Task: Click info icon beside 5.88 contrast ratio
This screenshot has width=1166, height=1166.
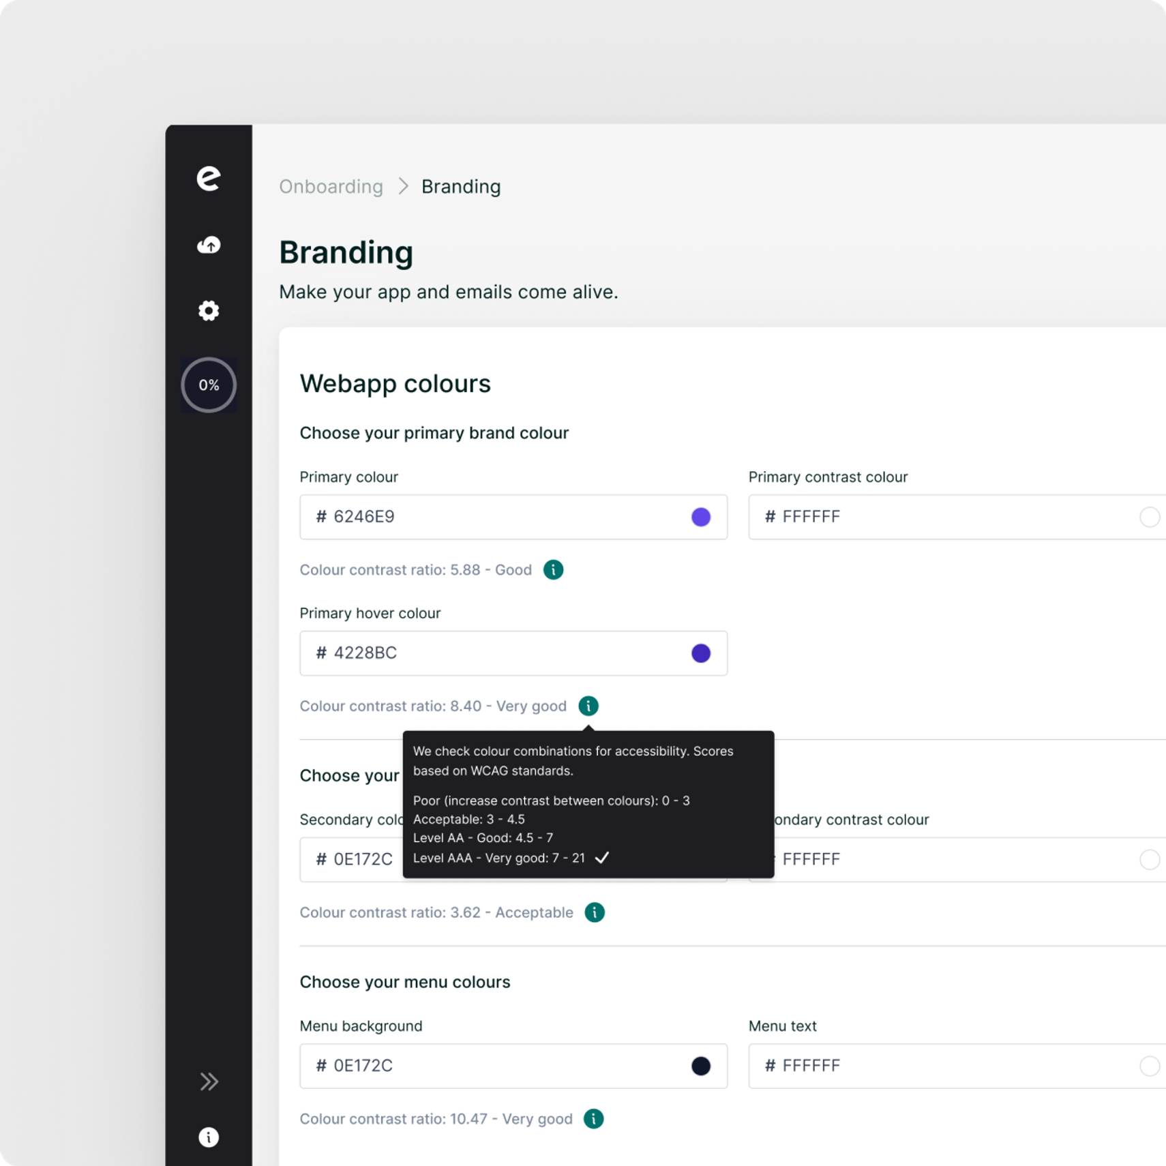Action: coord(553,569)
